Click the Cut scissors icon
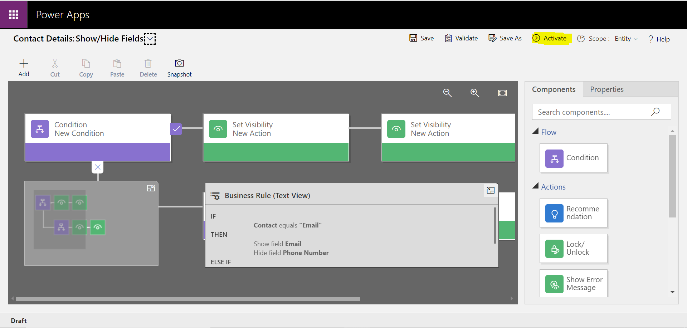 tap(55, 64)
